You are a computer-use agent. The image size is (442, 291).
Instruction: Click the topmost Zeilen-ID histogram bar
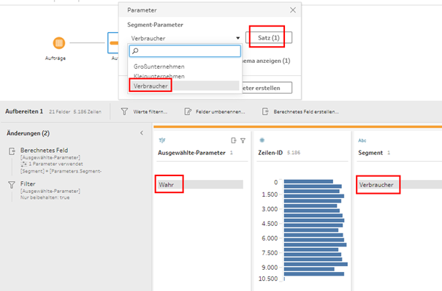pyautogui.click(x=308, y=181)
